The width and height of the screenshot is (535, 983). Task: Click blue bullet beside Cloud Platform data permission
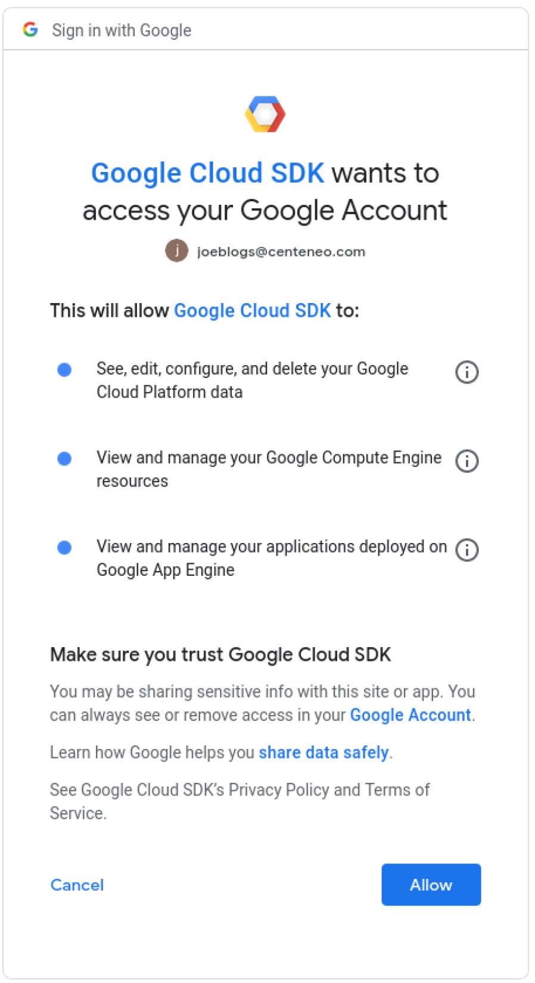click(64, 370)
